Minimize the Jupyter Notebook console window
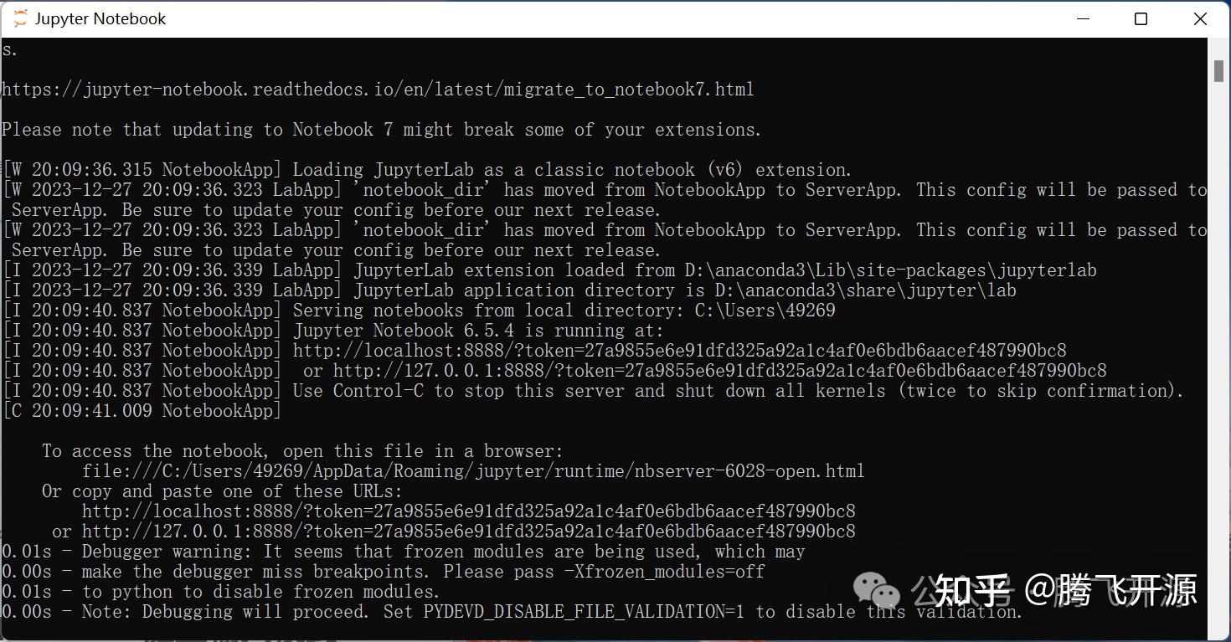Image resolution: width=1231 pixels, height=642 pixels. (1081, 18)
